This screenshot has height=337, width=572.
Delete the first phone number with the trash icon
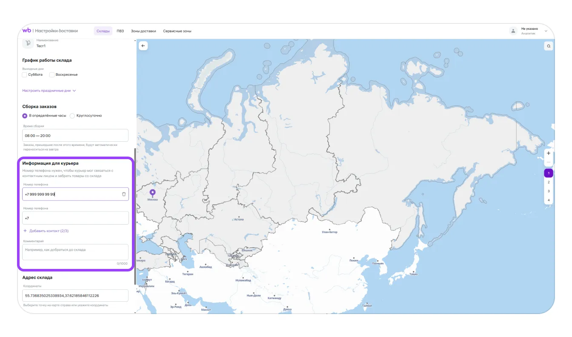(x=124, y=194)
